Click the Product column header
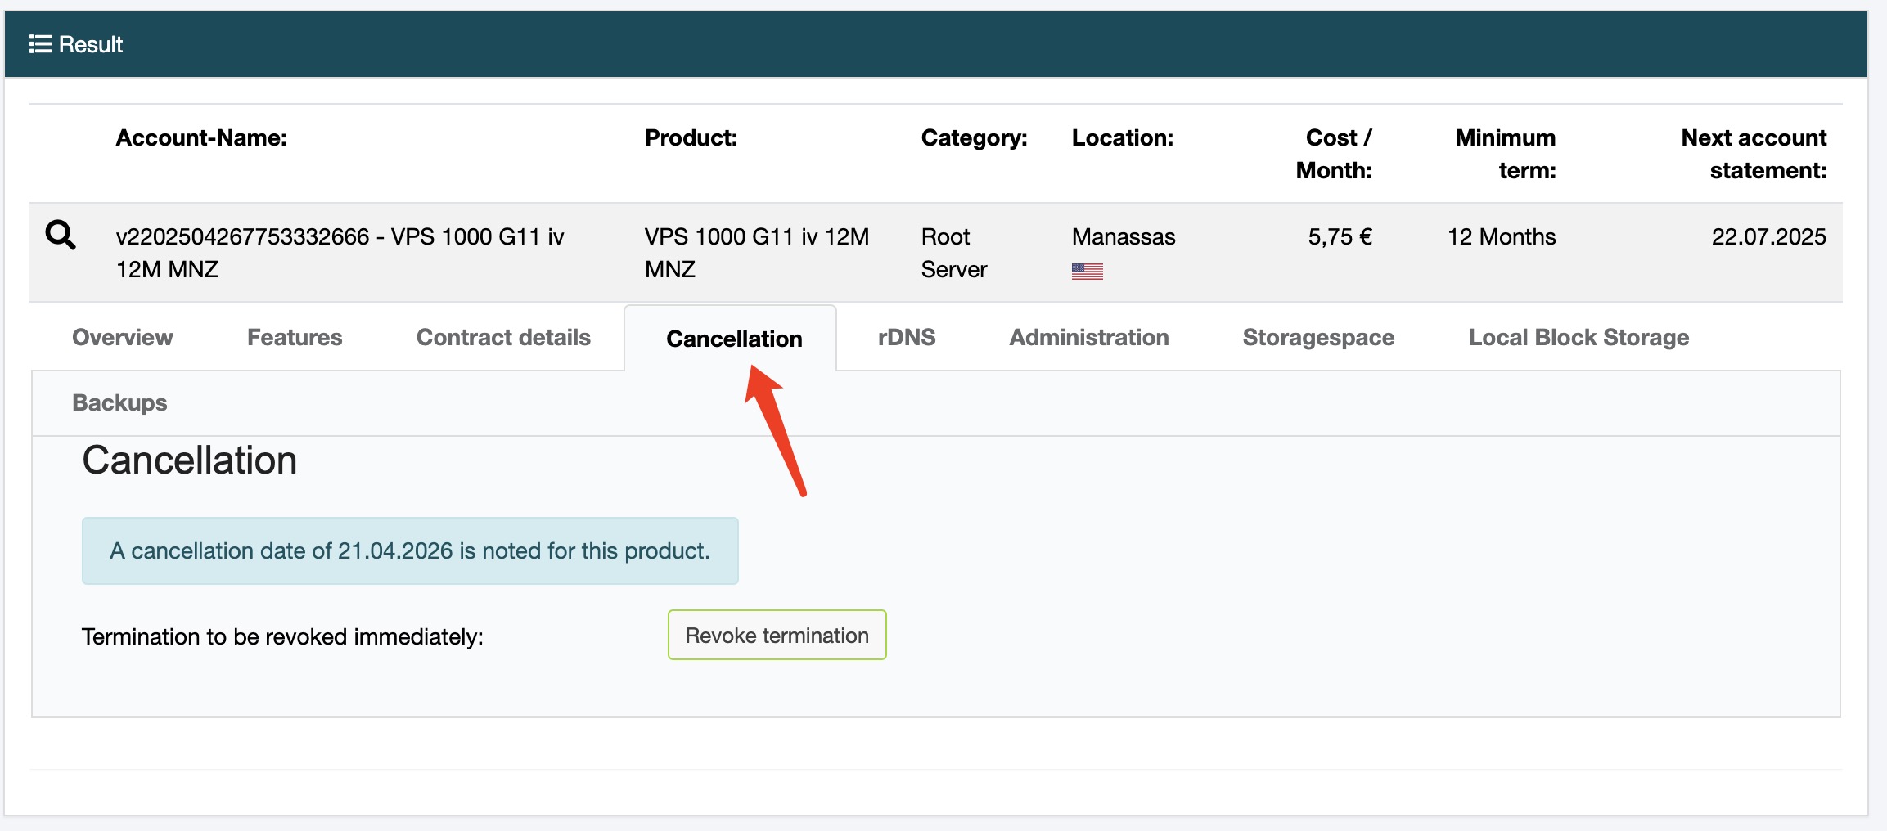This screenshot has width=1887, height=831. point(691,138)
